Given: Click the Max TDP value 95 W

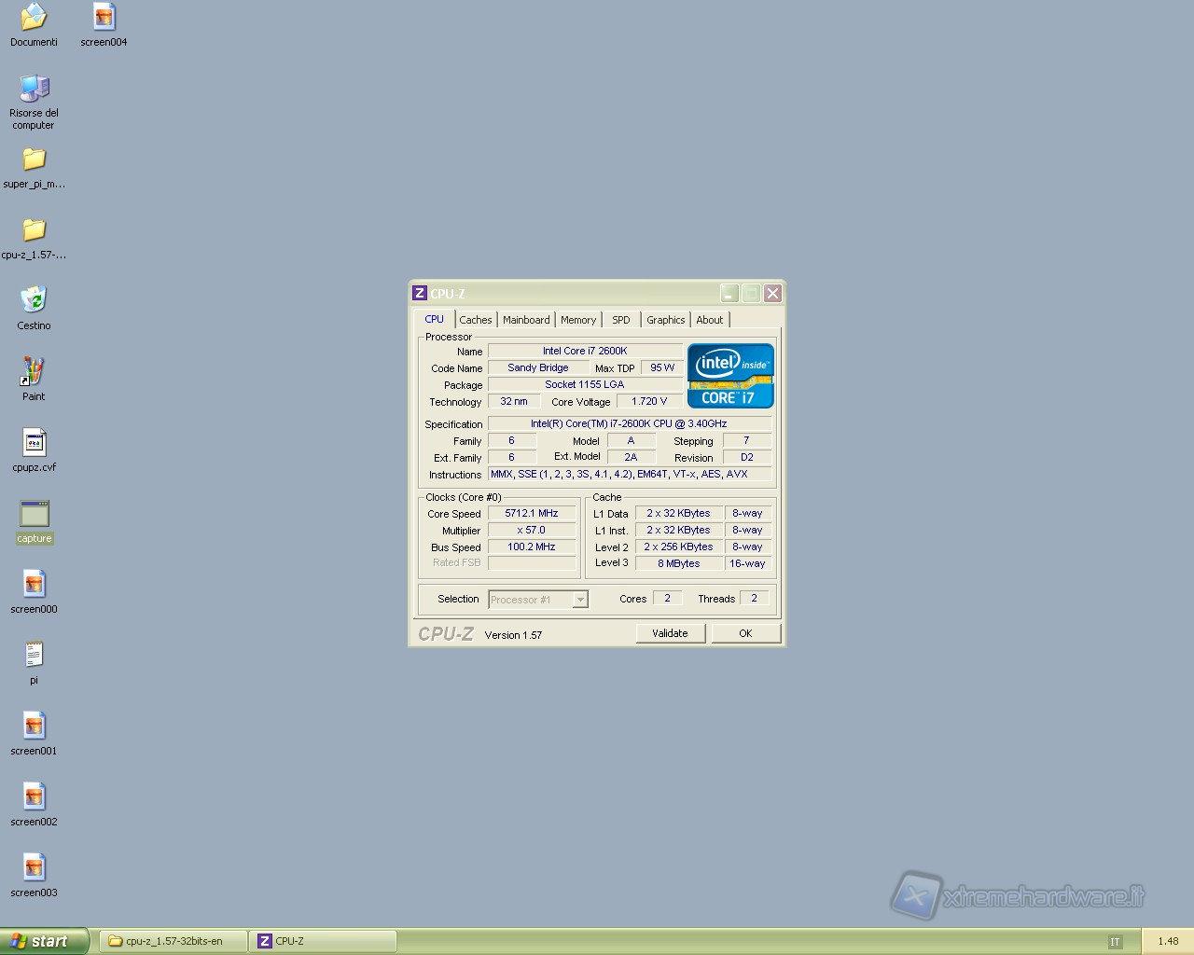Looking at the screenshot, I should tap(662, 367).
